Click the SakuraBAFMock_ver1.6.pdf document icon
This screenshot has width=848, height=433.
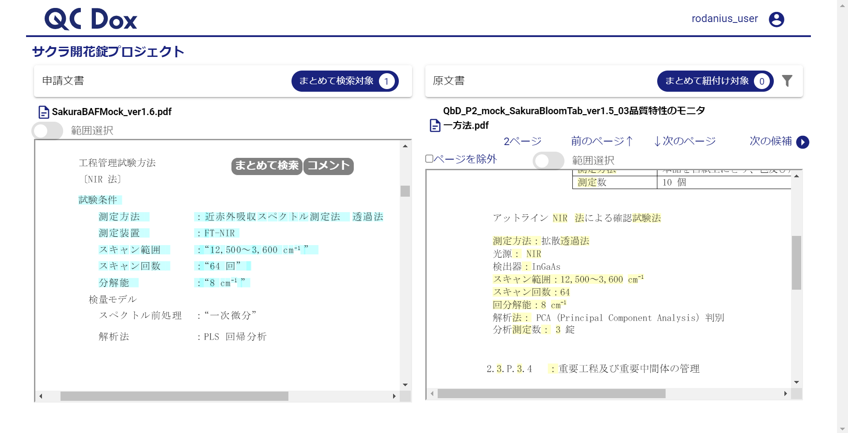tap(44, 112)
